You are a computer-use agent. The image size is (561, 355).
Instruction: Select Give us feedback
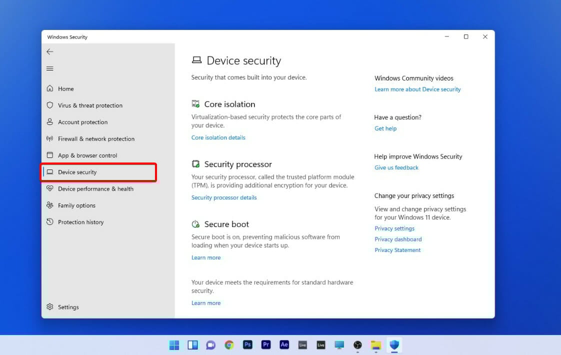click(x=396, y=167)
